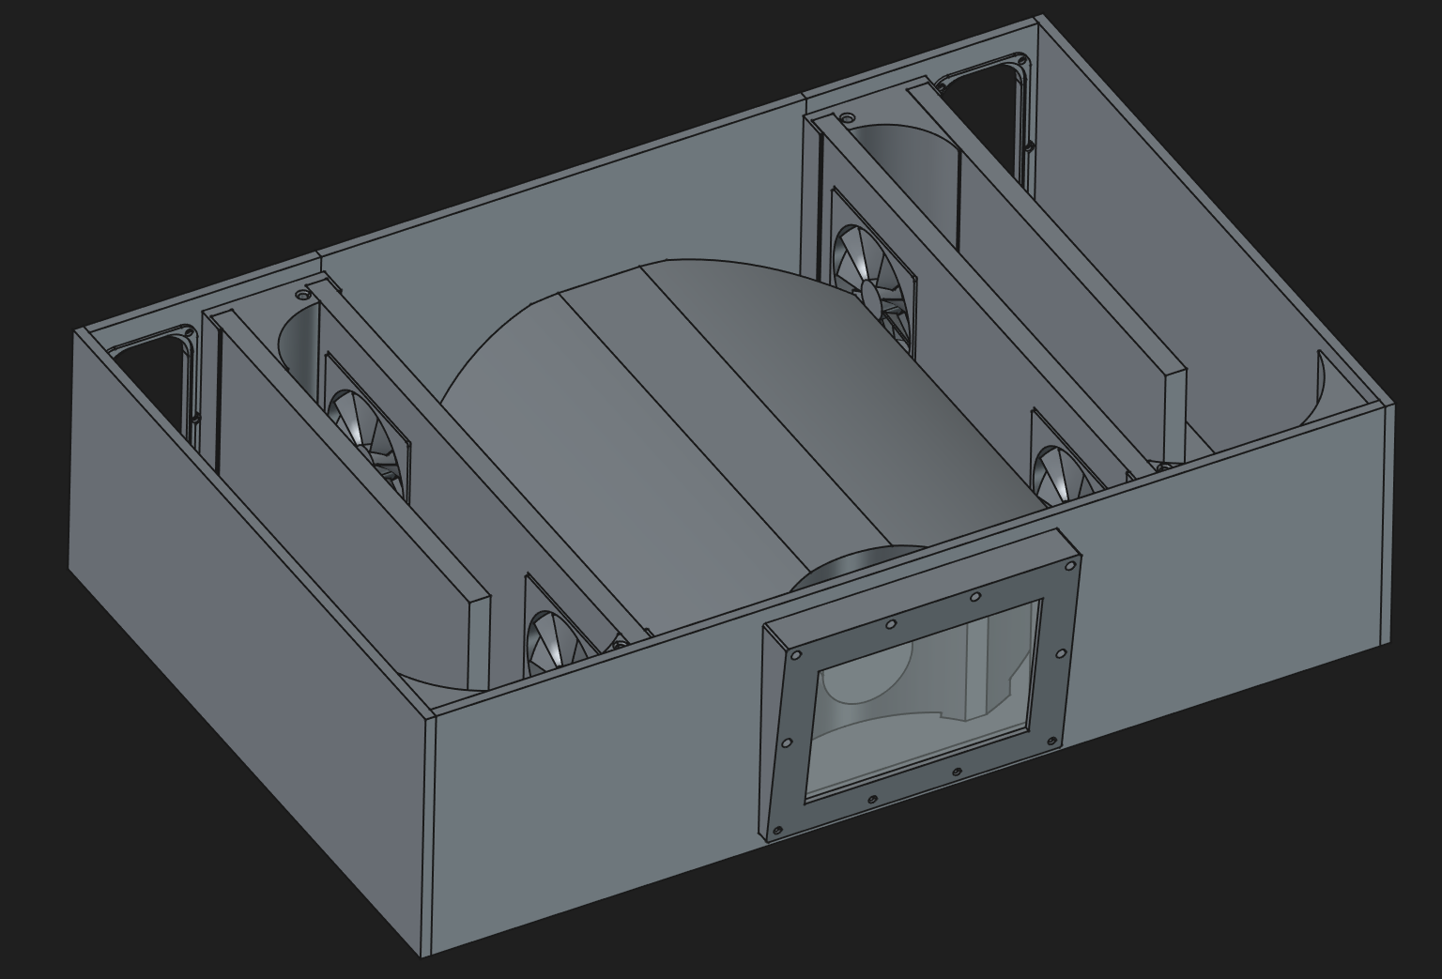The height and width of the screenshot is (979, 1442).
Task: Select the rearmost fan near the back wall
Action: pyautogui.click(x=873, y=272)
